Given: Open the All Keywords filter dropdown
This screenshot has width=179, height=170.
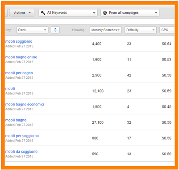Looking at the screenshot, I should click(68, 13).
